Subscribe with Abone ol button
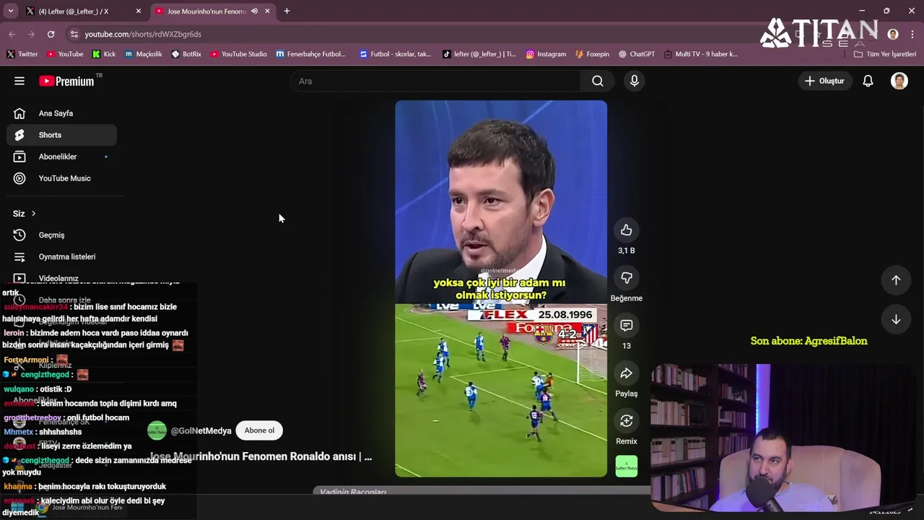This screenshot has height=520, width=924. pyautogui.click(x=259, y=430)
